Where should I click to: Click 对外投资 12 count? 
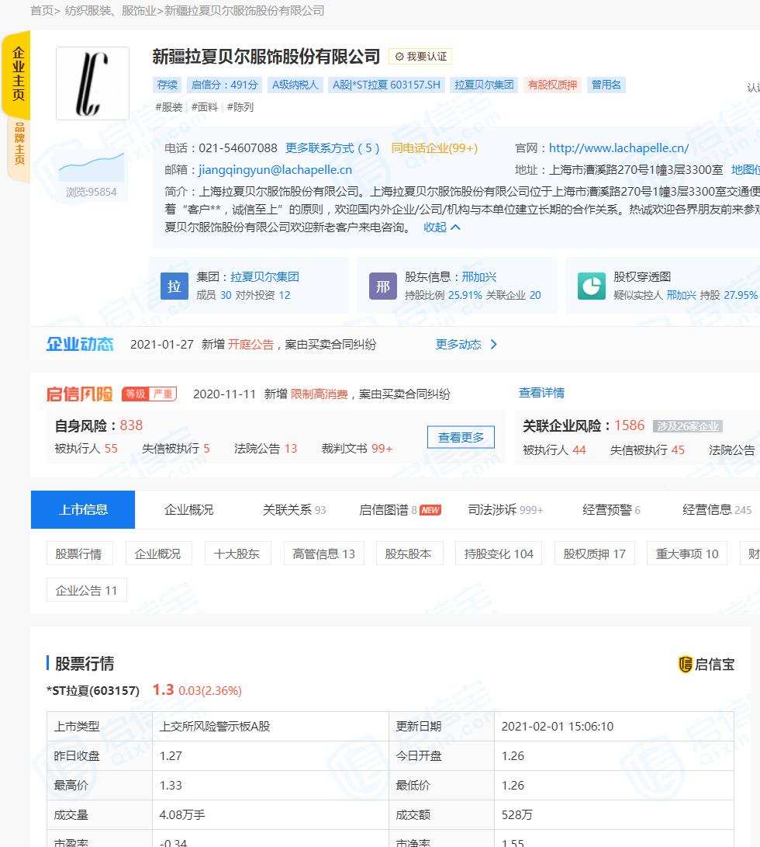click(262, 295)
